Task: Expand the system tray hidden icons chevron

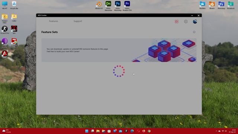Action: click(x=216, y=131)
